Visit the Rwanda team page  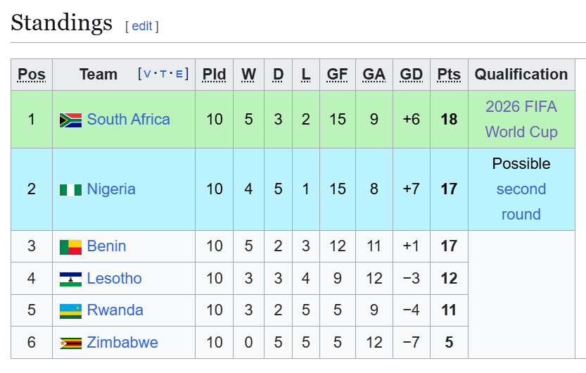(115, 310)
